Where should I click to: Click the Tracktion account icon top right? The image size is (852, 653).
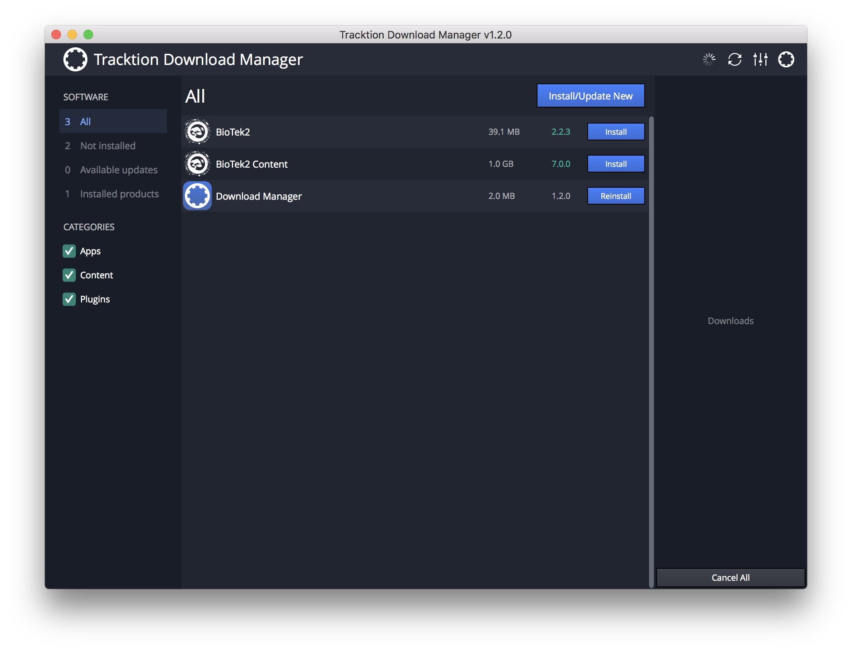coord(786,60)
